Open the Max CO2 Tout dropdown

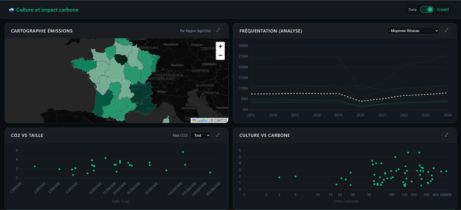(x=201, y=135)
